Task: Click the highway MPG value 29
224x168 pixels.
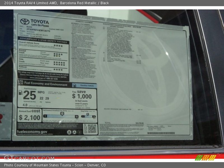Action: point(47,99)
